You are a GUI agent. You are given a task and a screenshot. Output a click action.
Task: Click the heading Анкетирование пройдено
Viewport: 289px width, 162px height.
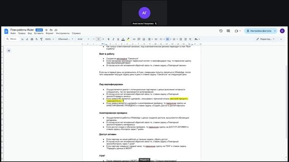tap(113, 113)
